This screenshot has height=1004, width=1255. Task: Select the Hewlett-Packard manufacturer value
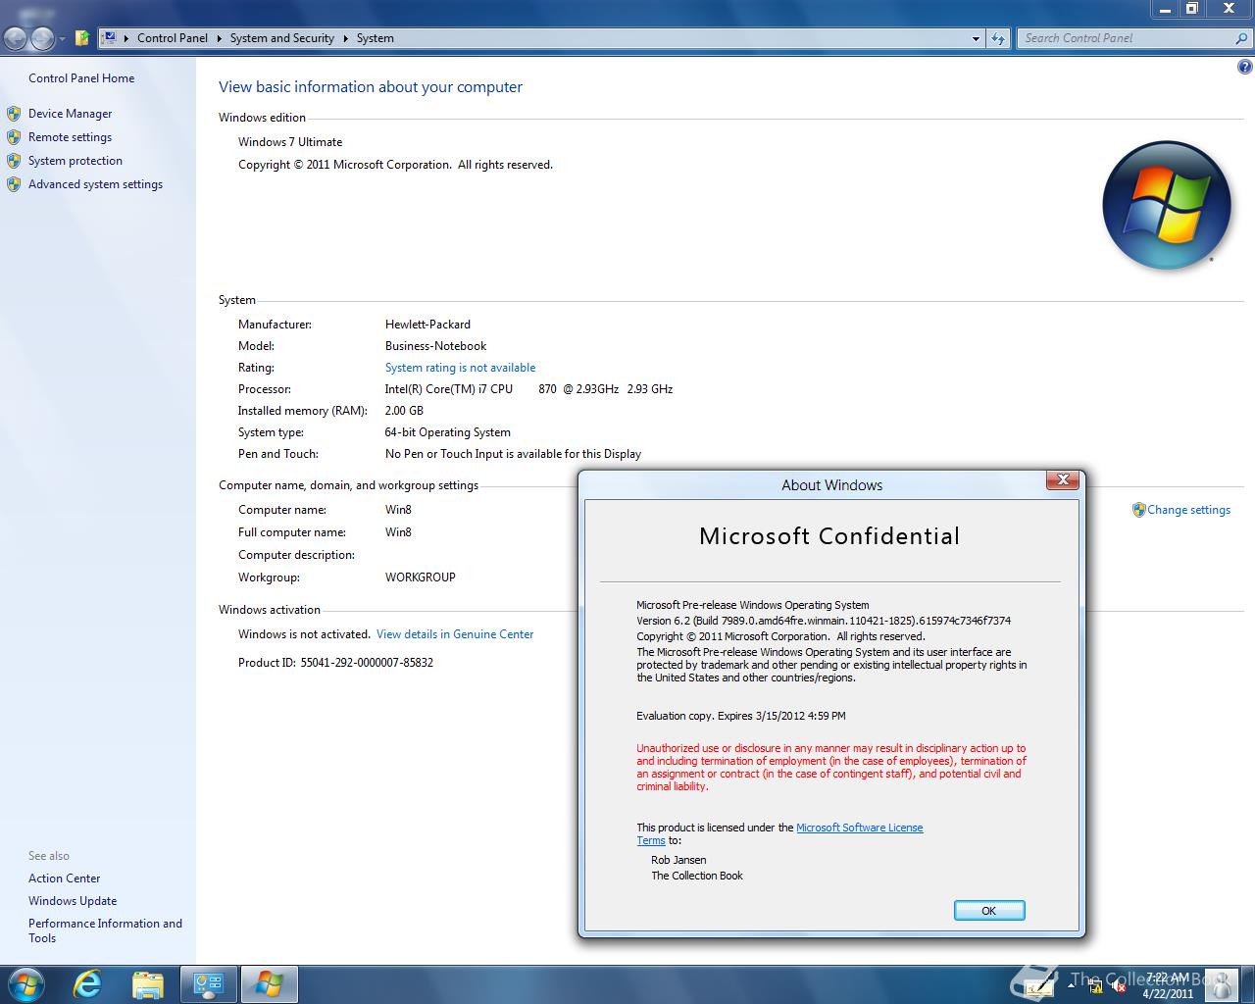(427, 325)
